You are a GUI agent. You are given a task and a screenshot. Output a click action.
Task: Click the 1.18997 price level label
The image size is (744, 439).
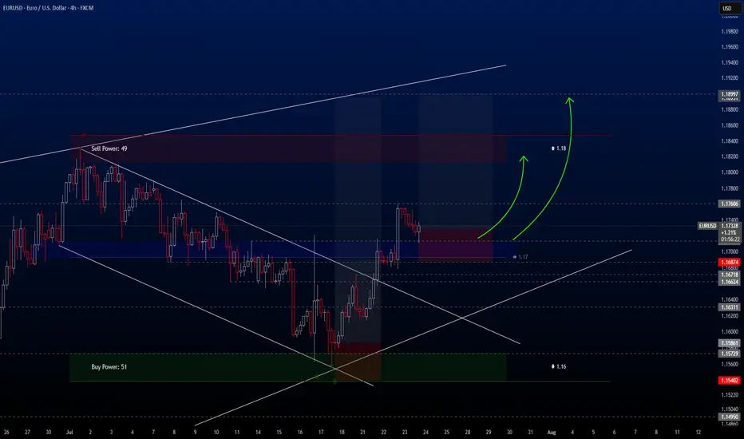(730, 94)
